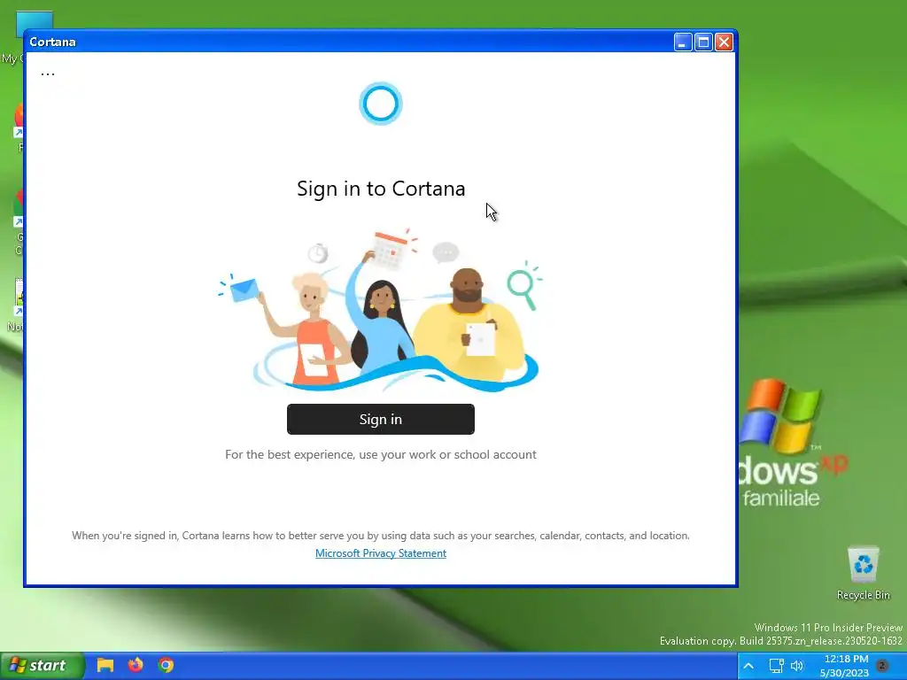Image resolution: width=907 pixels, height=680 pixels.
Task: Click the Start button on taskbar
Action: tap(42, 666)
